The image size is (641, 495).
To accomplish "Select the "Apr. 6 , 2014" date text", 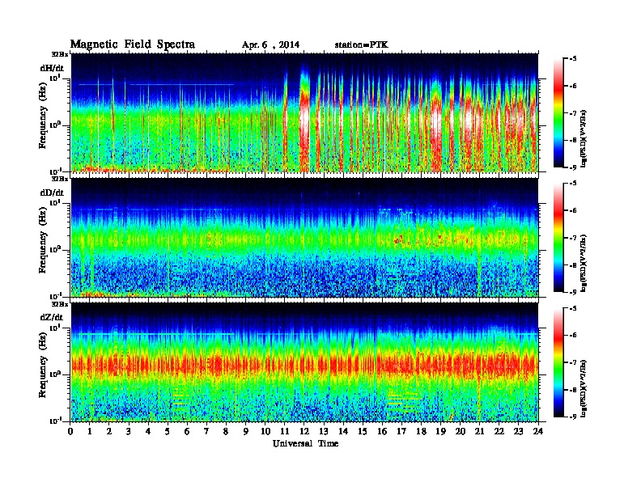I will click(270, 45).
